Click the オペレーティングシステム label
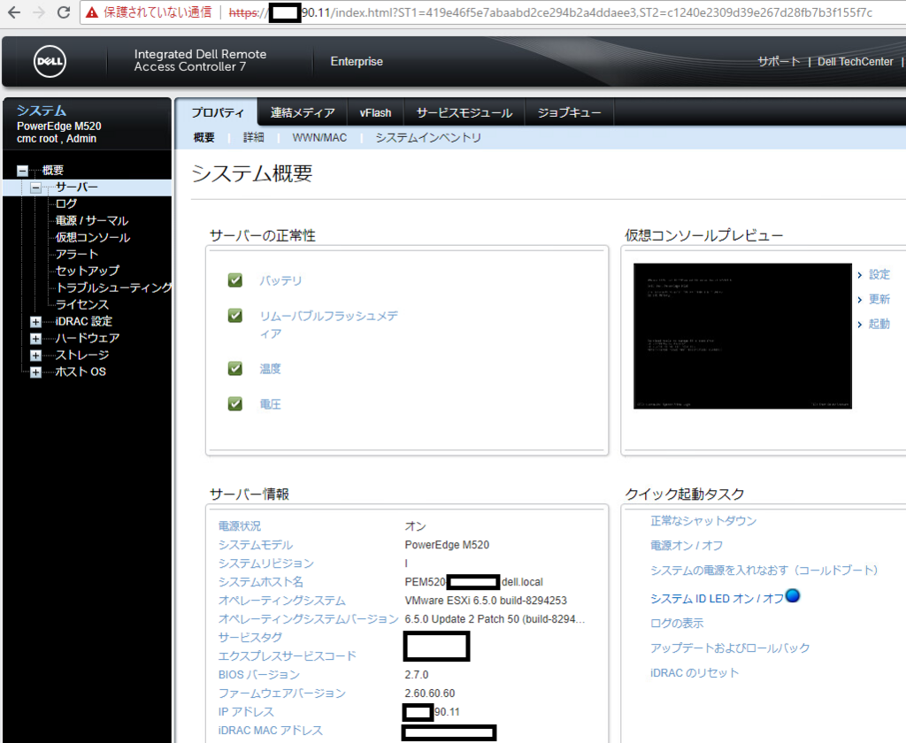The width and height of the screenshot is (906, 743). point(281,601)
